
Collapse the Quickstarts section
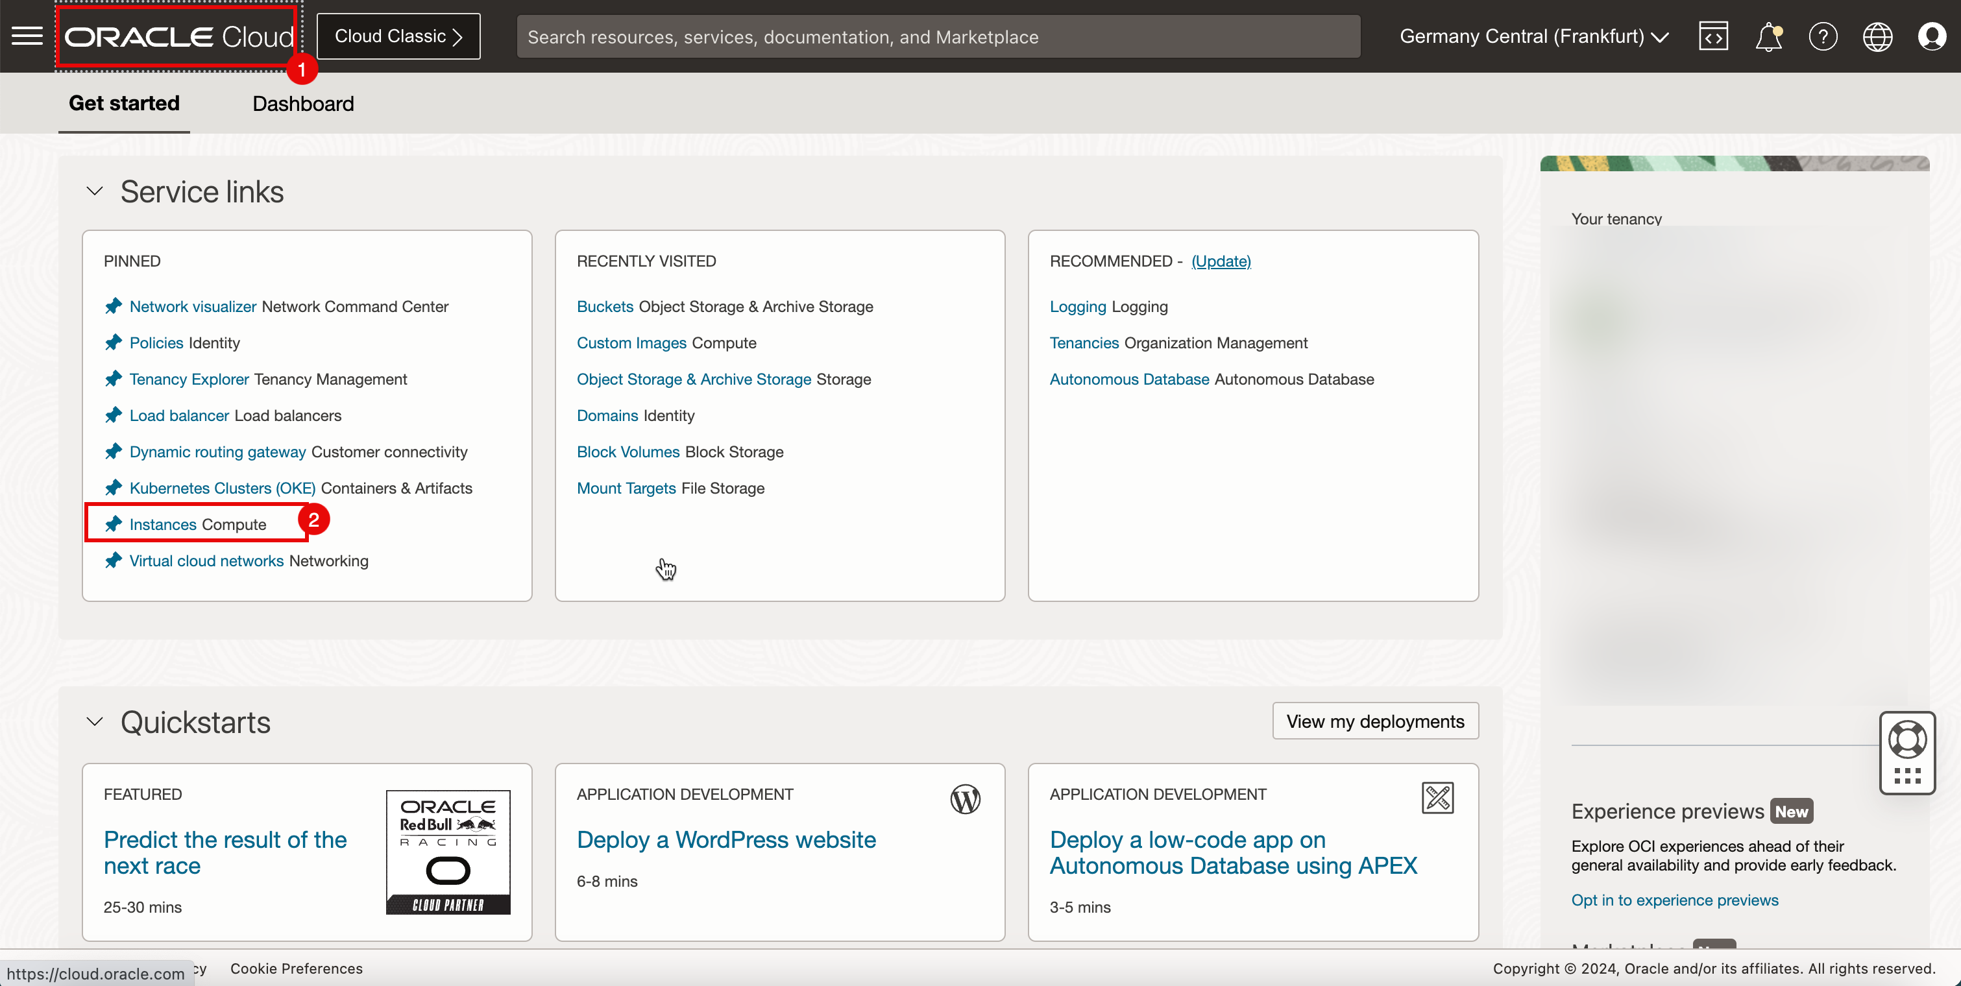point(94,721)
